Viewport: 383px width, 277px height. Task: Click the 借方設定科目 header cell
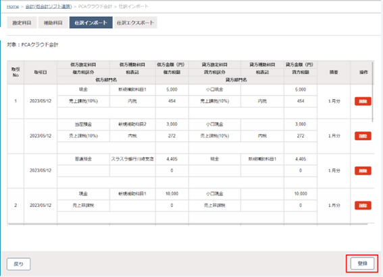coord(83,65)
